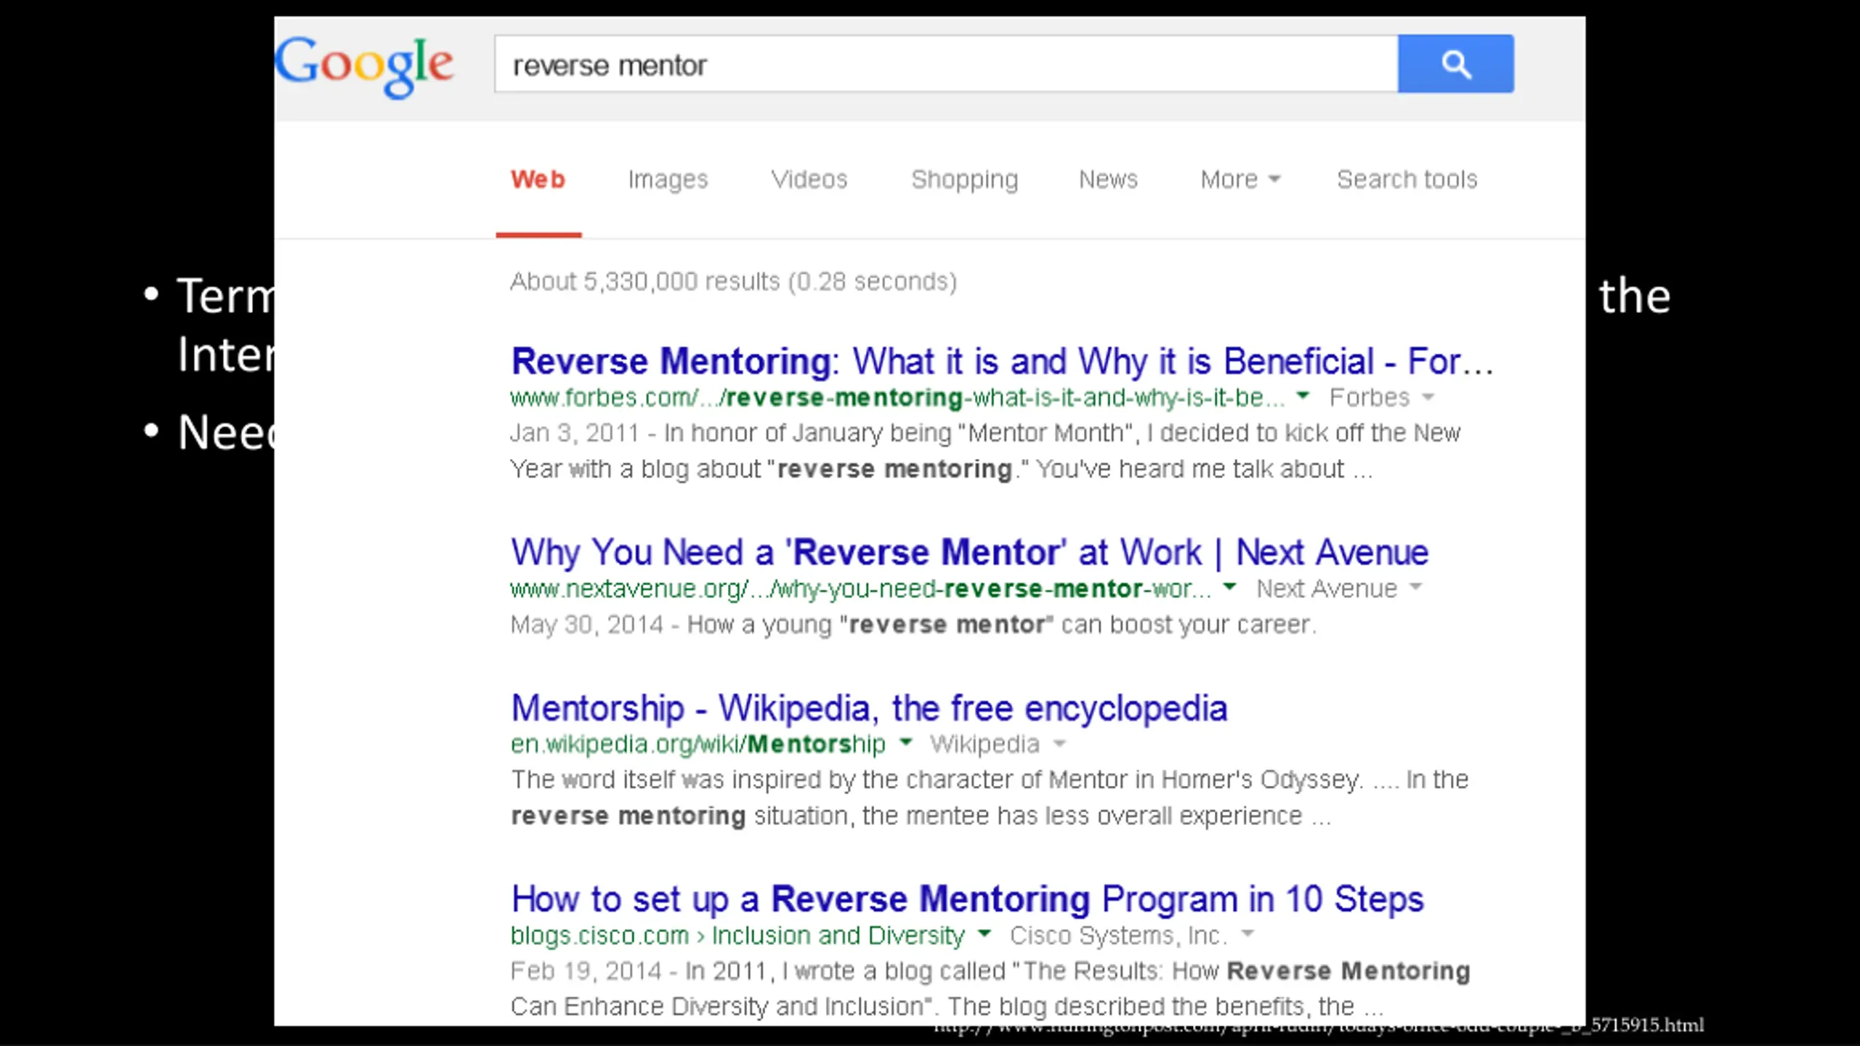1860x1046 pixels.
Task: Open the Mentorship Wikipedia result
Action: (x=869, y=708)
